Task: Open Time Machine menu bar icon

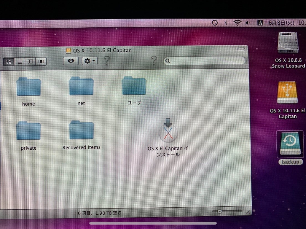Action: point(215,23)
